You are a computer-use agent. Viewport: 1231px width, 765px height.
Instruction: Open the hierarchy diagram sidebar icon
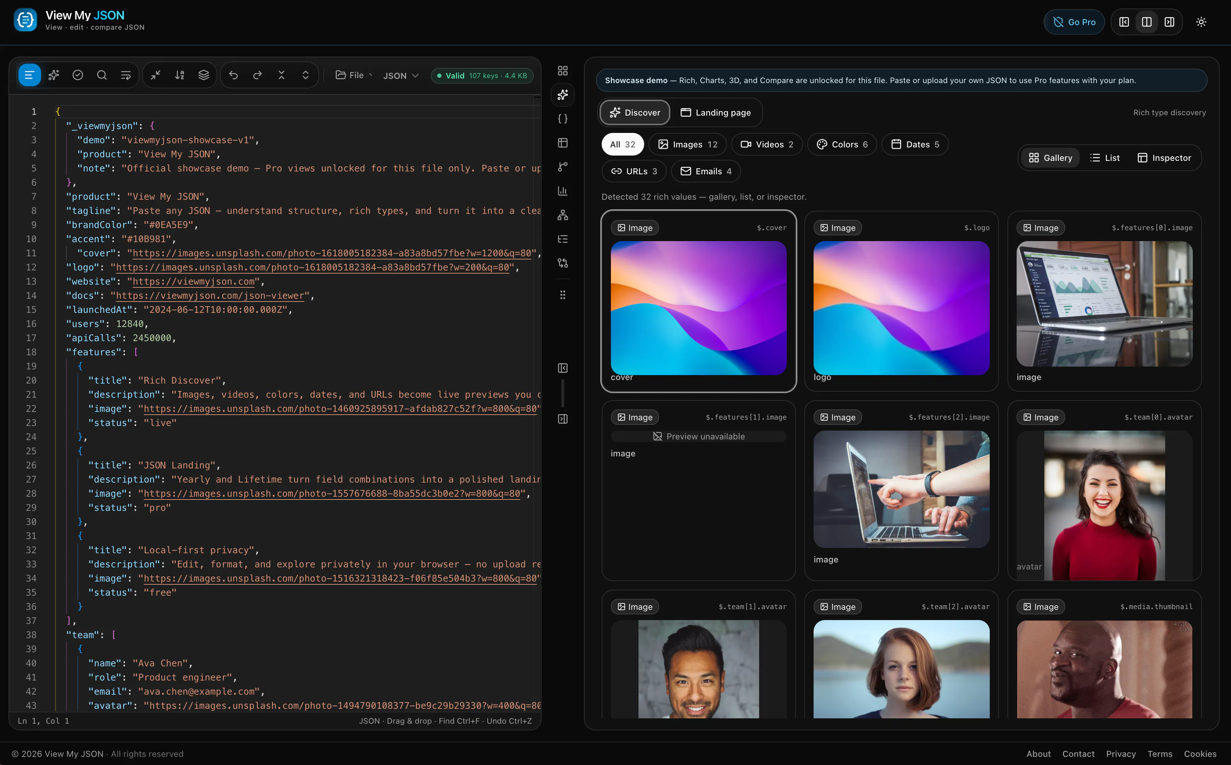click(562, 215)
